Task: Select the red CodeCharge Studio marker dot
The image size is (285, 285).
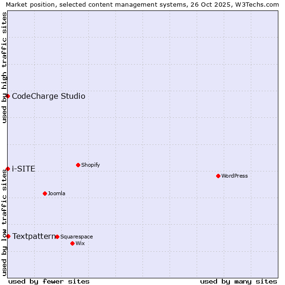Action: (8, 96)
